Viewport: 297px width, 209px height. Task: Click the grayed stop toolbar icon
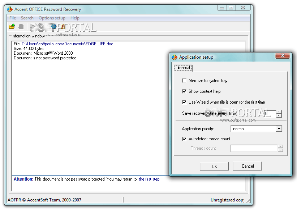42,27
